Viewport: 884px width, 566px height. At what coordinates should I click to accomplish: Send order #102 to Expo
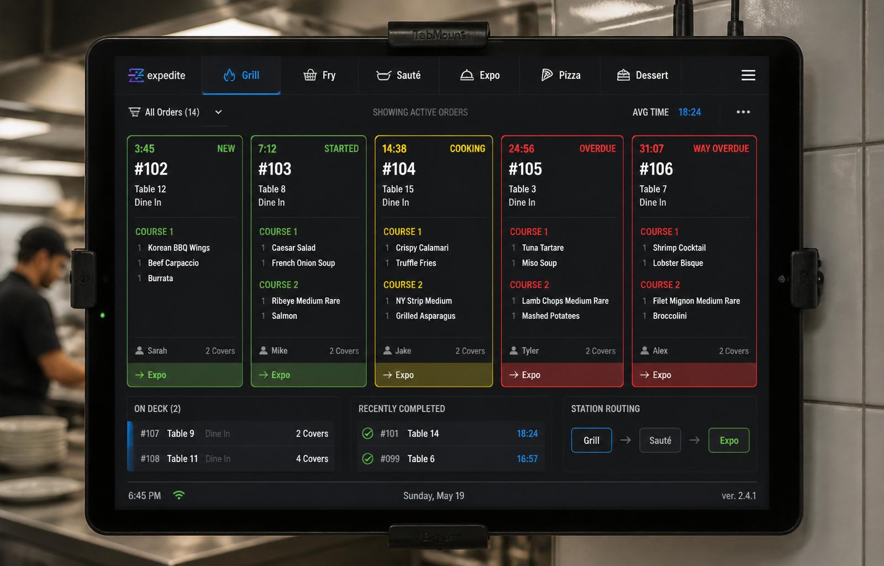185,375
